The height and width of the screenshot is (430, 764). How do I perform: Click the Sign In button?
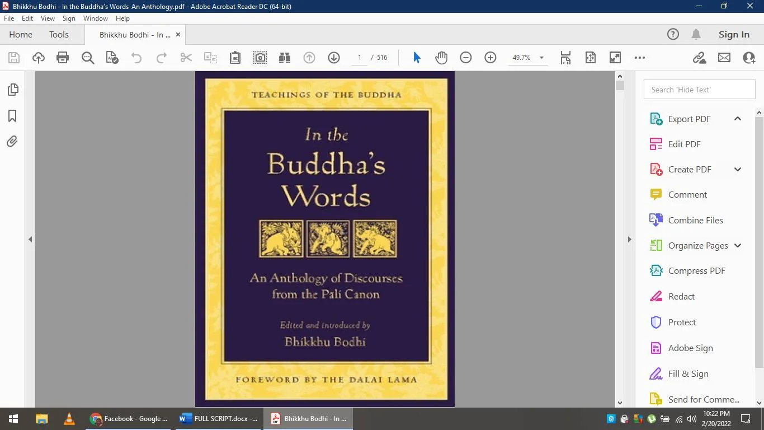(734, 35)
